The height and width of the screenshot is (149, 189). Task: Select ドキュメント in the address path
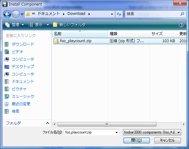pos(49,14)
